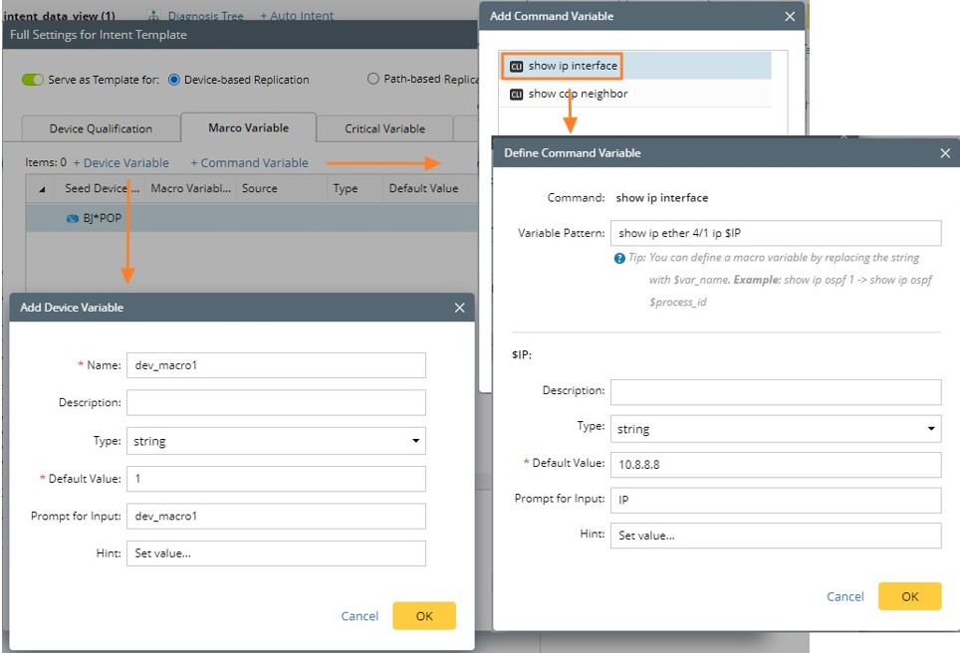The image size is (960, 653).
Task: Click the CLI icon beside show ip interface
Action: point(516,66)
